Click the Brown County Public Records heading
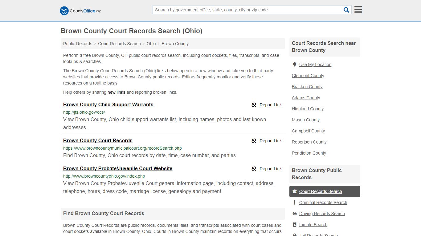Image resolution: width=421 pixels, height=236 pixels. click(x=317, y=174)
